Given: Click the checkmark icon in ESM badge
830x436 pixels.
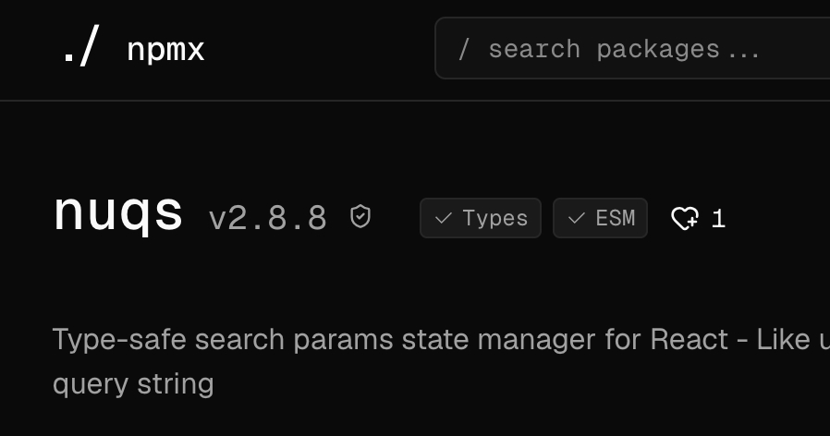Looking at the screenshot, I should pyautogui.click(x=577, y=218).
